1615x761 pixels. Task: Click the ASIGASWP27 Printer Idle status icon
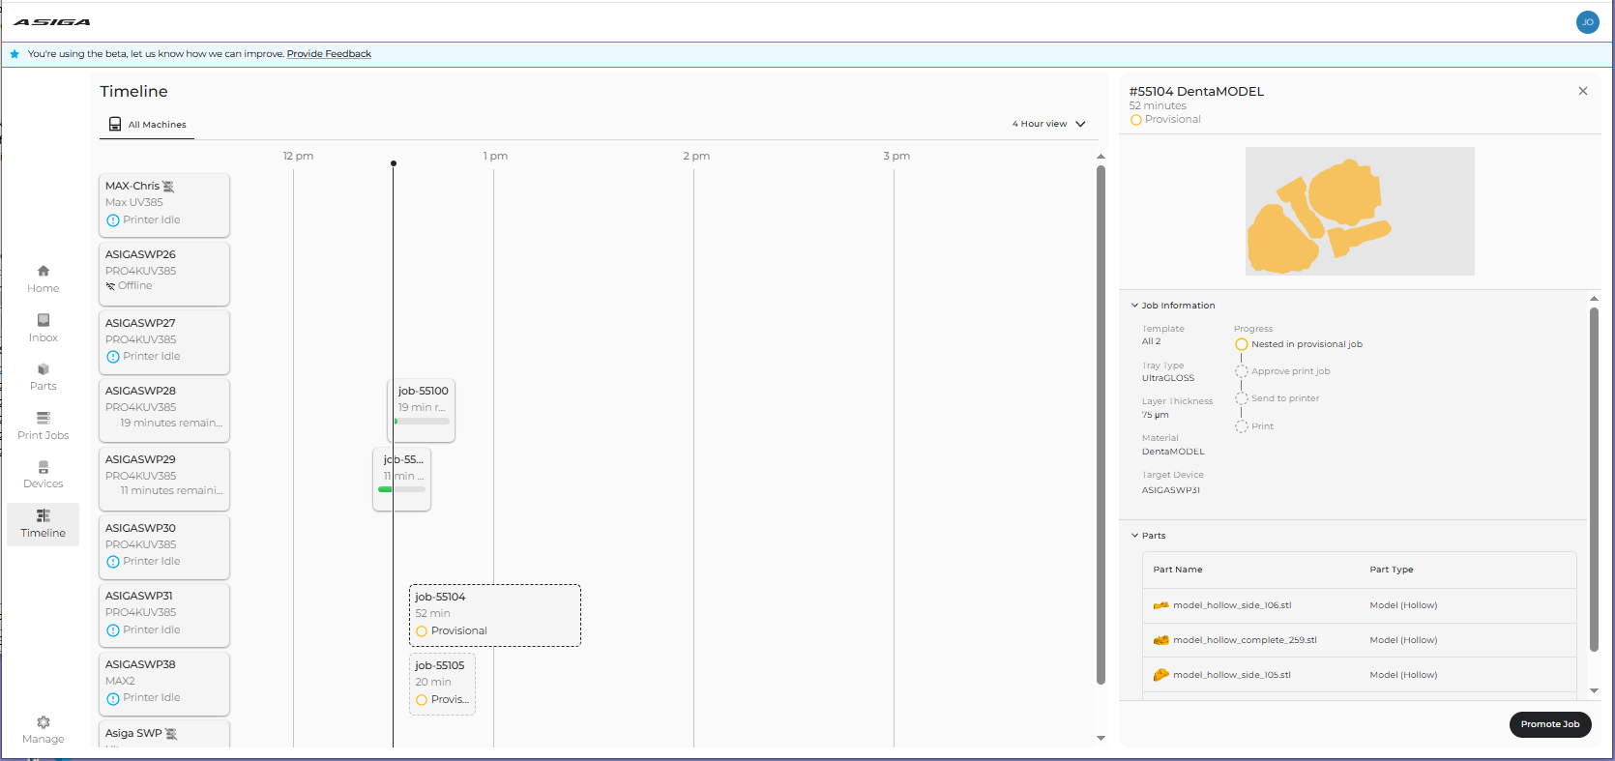(113, 357)
